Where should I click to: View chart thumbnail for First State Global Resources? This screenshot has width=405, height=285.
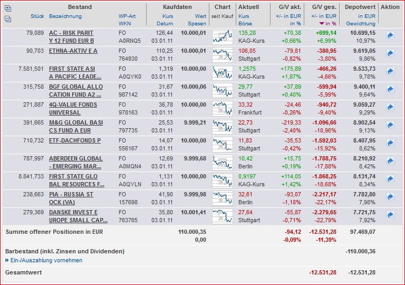click(223, 180)
